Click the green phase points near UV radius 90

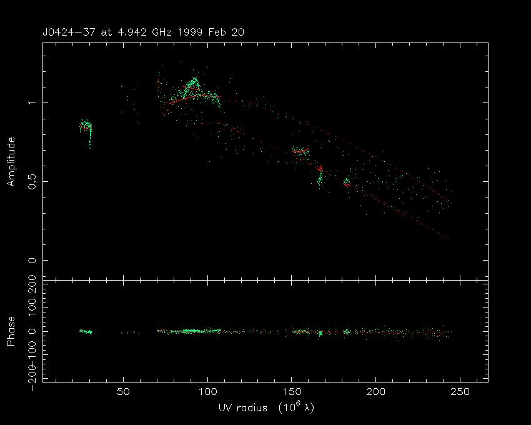(194, 331)
